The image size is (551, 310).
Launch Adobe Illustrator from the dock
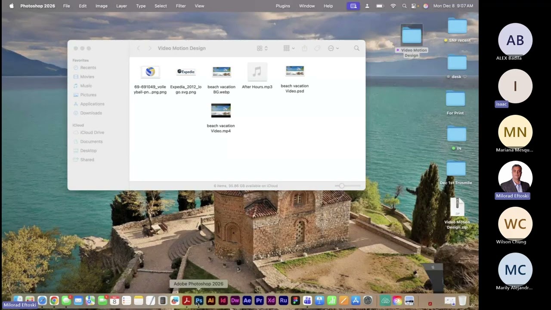[210, 301]
